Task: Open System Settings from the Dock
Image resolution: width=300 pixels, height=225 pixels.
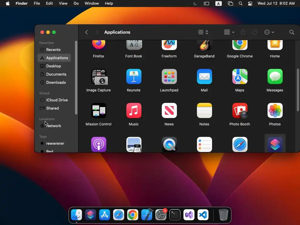Action: (161, 215)
